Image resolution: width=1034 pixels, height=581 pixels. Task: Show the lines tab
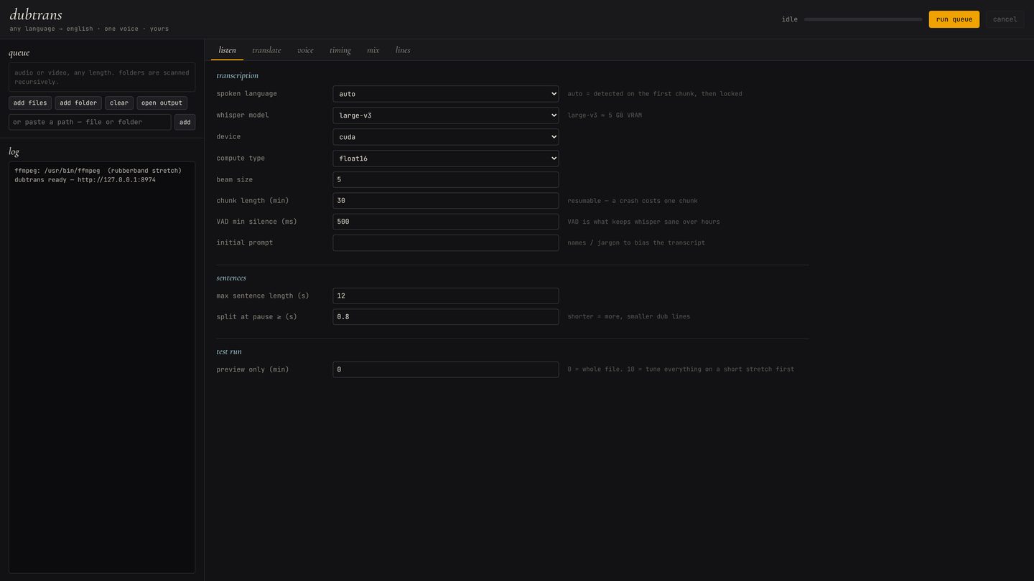[x=403, y=50]
